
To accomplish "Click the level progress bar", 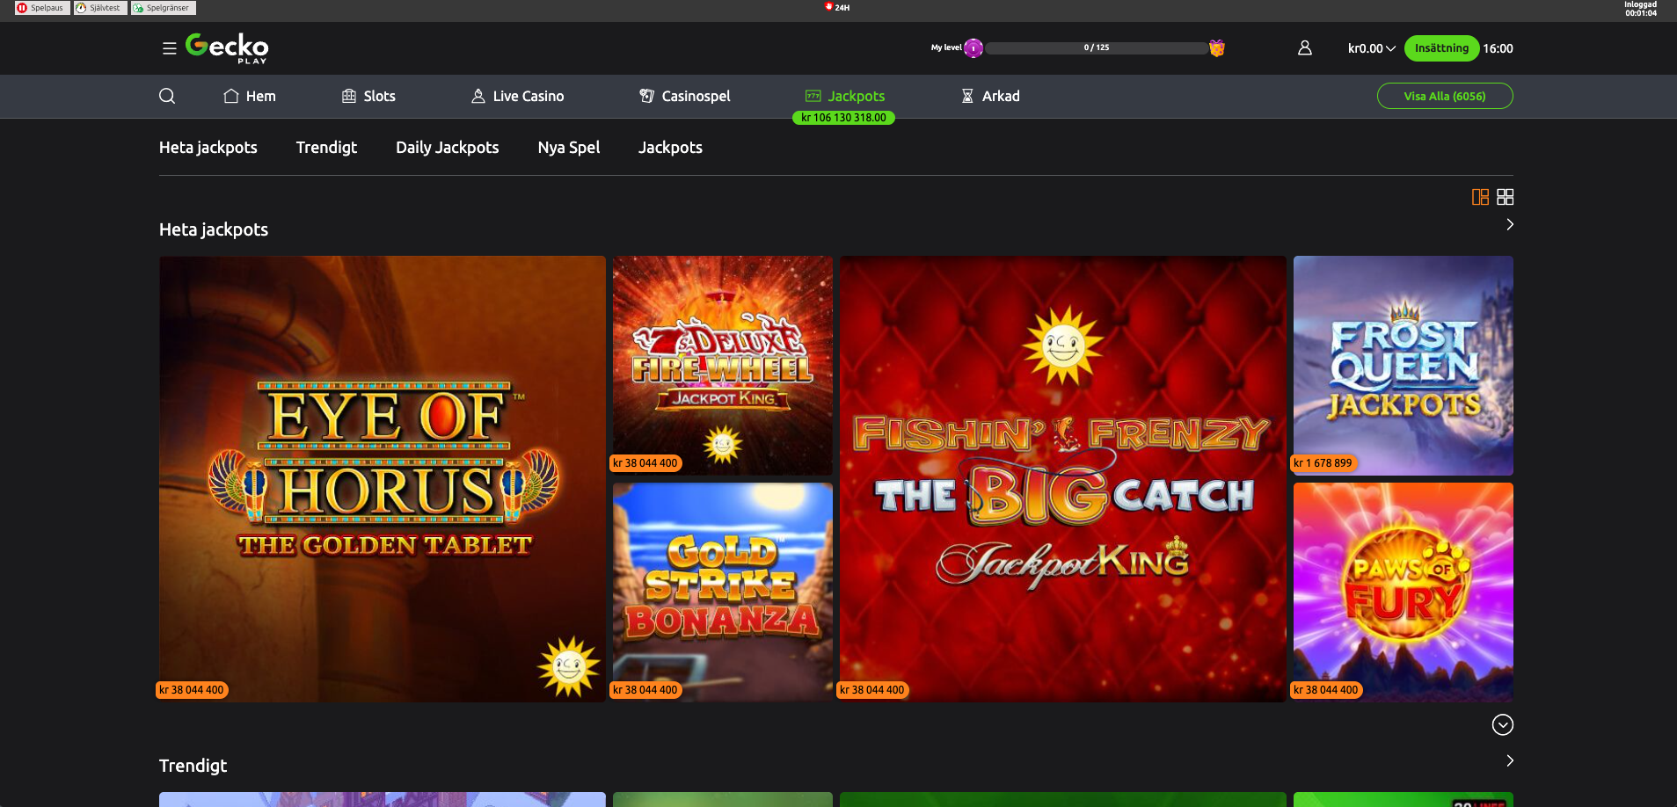I will tap(1096, 48).
